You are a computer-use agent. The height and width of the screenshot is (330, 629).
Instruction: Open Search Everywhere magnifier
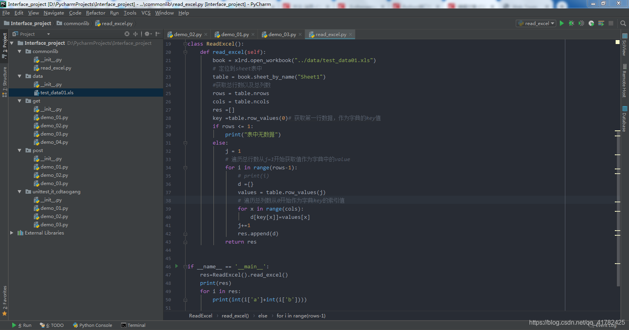click(x=623, y=23)
